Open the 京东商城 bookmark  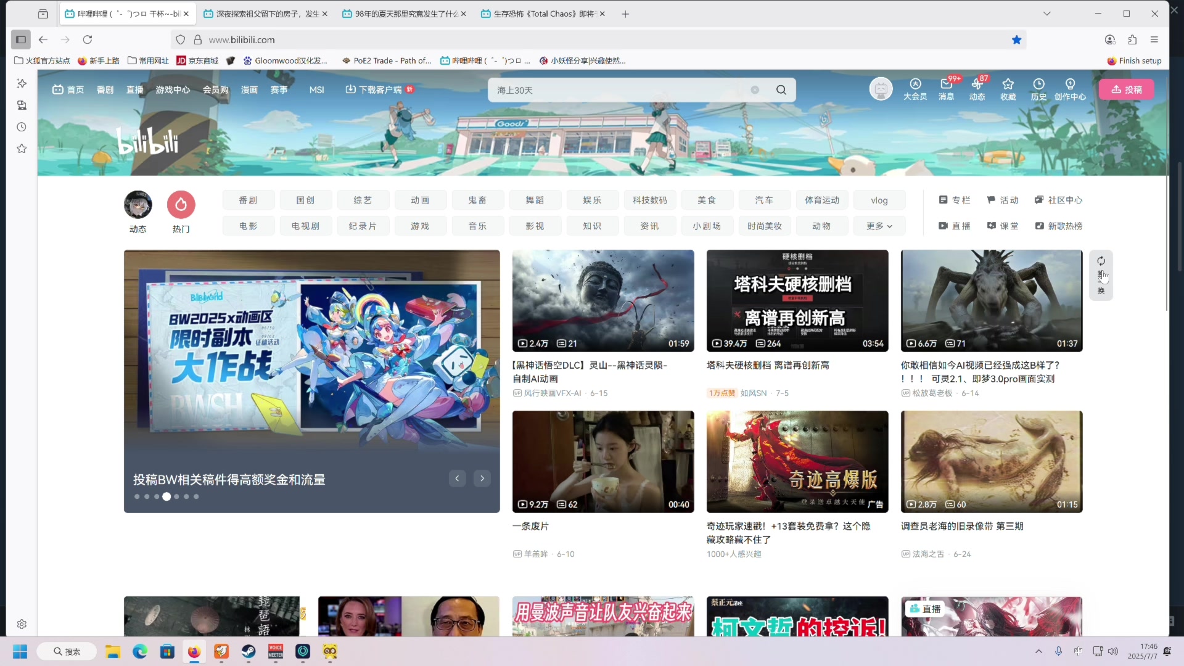[197, 60]
